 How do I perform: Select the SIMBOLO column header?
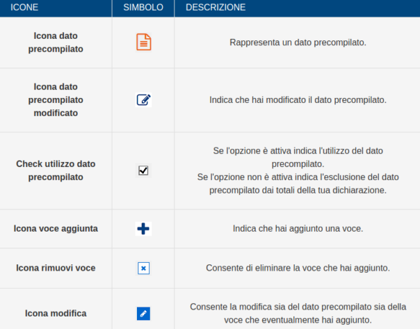pyautogui.click(x=143, y=8)
